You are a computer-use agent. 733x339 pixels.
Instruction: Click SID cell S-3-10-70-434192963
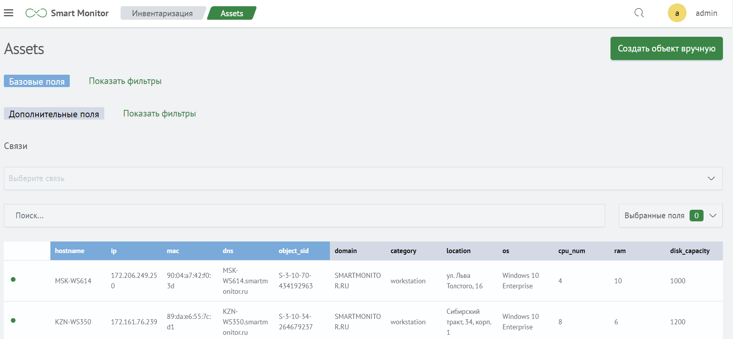point(296,281)
